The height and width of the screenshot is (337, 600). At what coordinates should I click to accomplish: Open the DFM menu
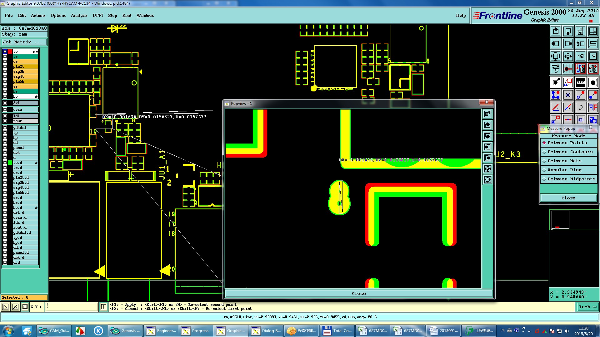click(97, 15)
